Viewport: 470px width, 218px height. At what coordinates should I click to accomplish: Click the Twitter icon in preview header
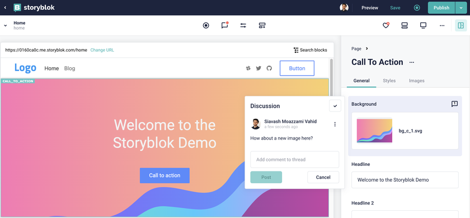[258, 68]
